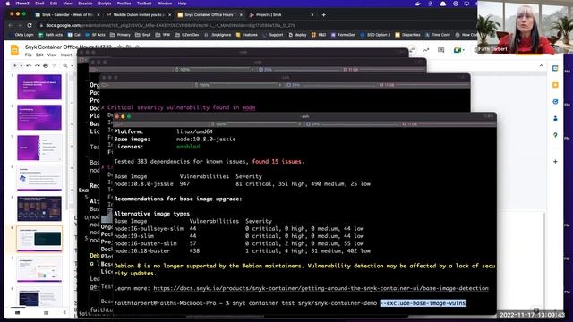This screenshot has height=322, width=573.
Task: Open the Features bookmark
Action: click(x=247, y=35)
